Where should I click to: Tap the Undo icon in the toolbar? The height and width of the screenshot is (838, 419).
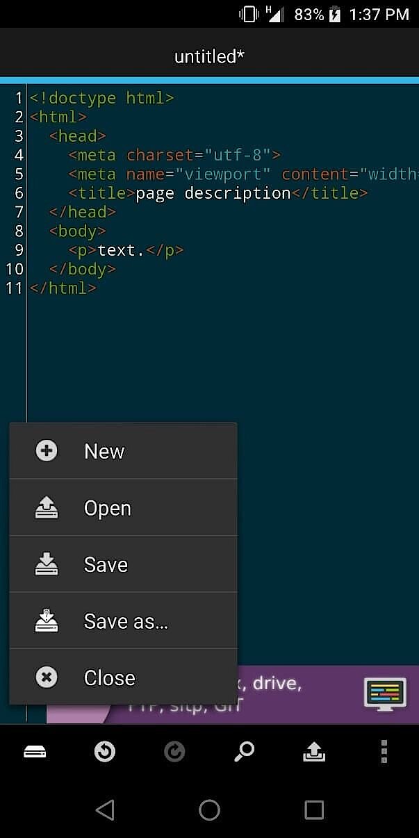coord(104,751)
